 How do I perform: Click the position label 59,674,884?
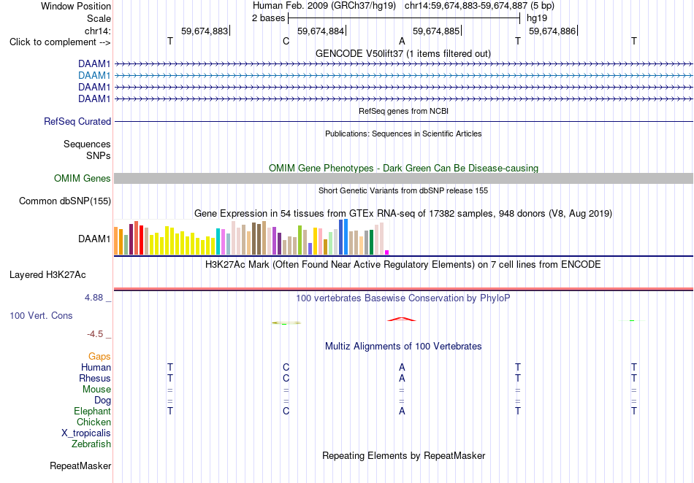click(x=321, y=31)
